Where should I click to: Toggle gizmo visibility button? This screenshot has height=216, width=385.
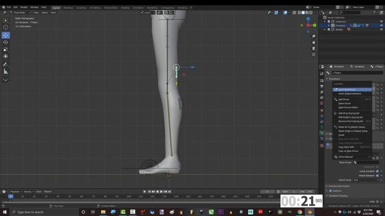pyautogui.click(x=277, y=13)
